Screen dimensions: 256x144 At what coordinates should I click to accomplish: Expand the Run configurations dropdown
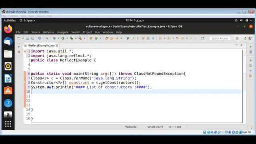pyautogui.click(x=67, y=38)
